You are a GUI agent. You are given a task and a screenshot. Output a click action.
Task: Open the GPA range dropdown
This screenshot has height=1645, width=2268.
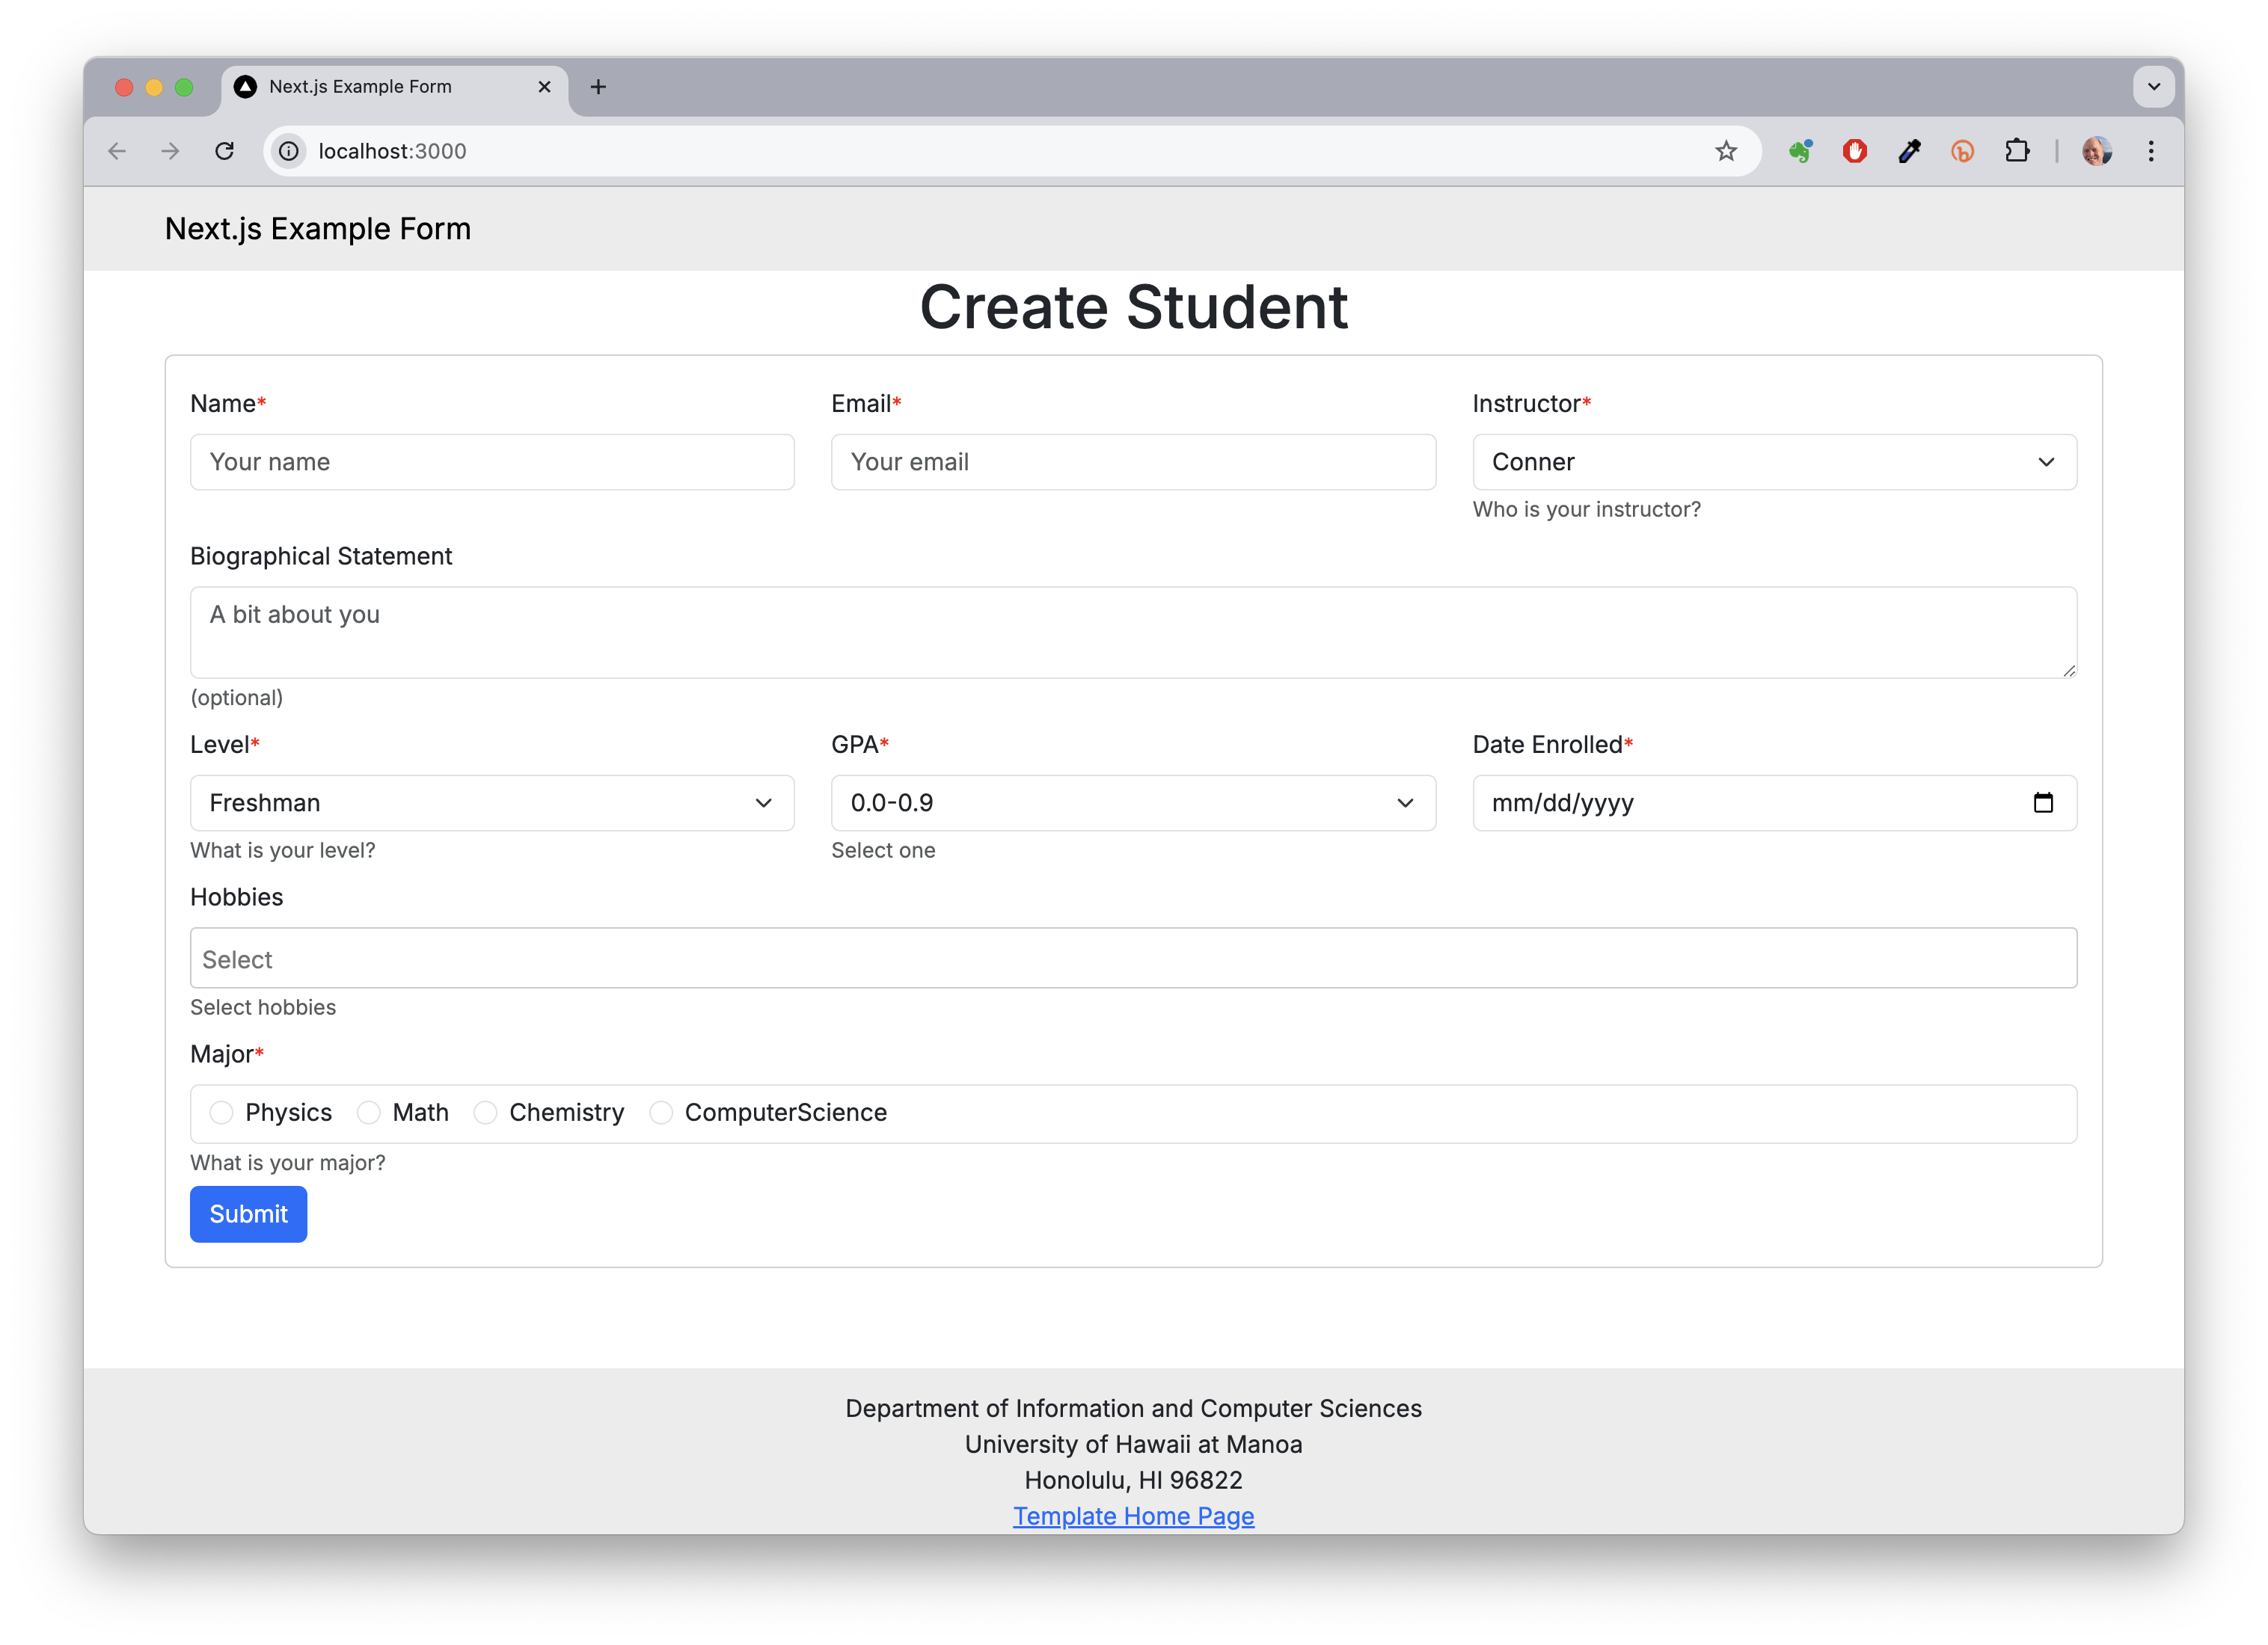[1133, 802]
